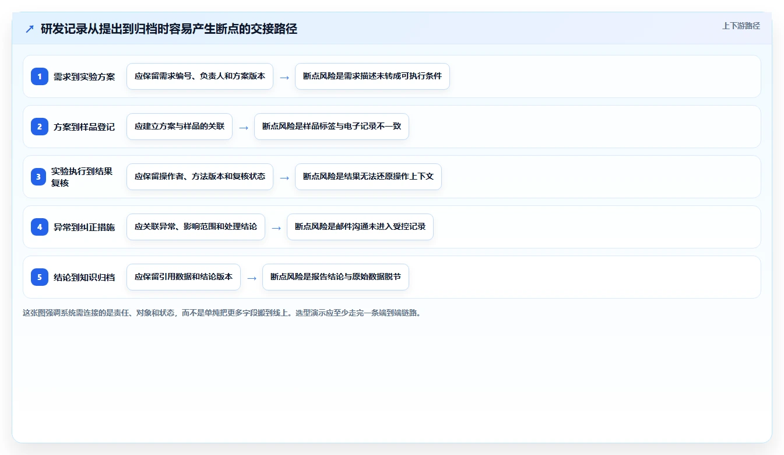Click the diagonal arrow icon beside the title
The height and width of the screenshot is (455, 784).
coord(30,29)
